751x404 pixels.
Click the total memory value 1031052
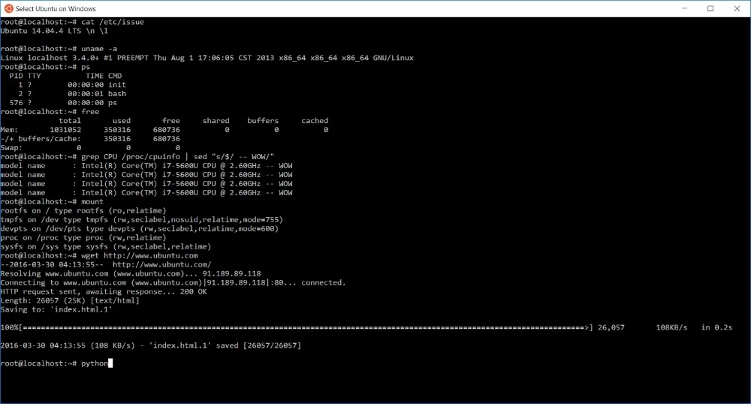click(x=65, y=130)
